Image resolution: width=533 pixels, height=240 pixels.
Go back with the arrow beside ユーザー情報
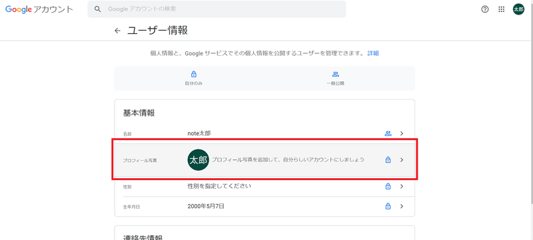(x=118, y=31)
